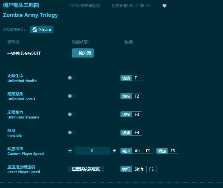Viewport: 223px width, 188px height.
Task: Select the Steam platform button
Action: pyautogui.click(x=41, y=30)
